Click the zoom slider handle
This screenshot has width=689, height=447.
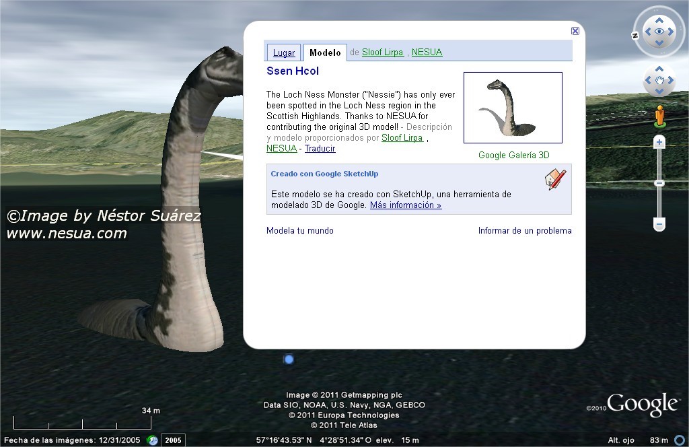click(x=659, y=183)
